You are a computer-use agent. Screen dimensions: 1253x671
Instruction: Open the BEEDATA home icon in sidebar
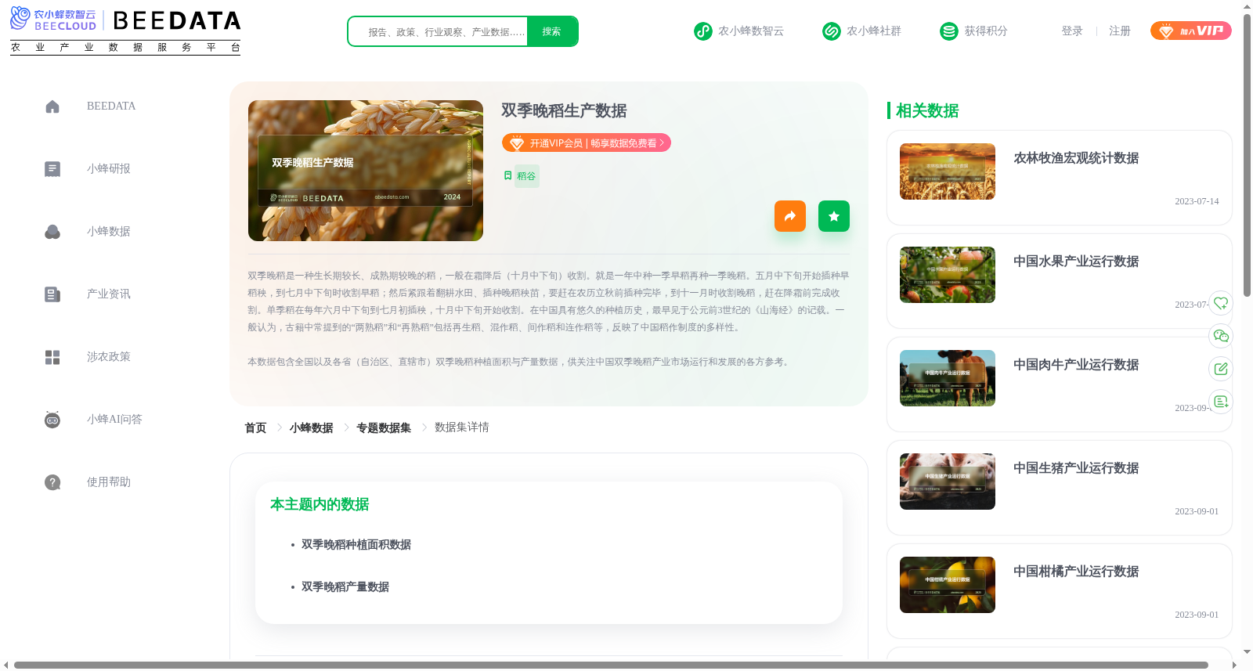[52, 106]
